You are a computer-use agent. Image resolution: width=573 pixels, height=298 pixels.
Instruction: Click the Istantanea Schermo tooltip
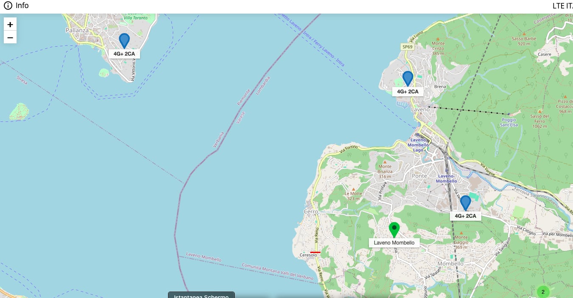[201, 295]
